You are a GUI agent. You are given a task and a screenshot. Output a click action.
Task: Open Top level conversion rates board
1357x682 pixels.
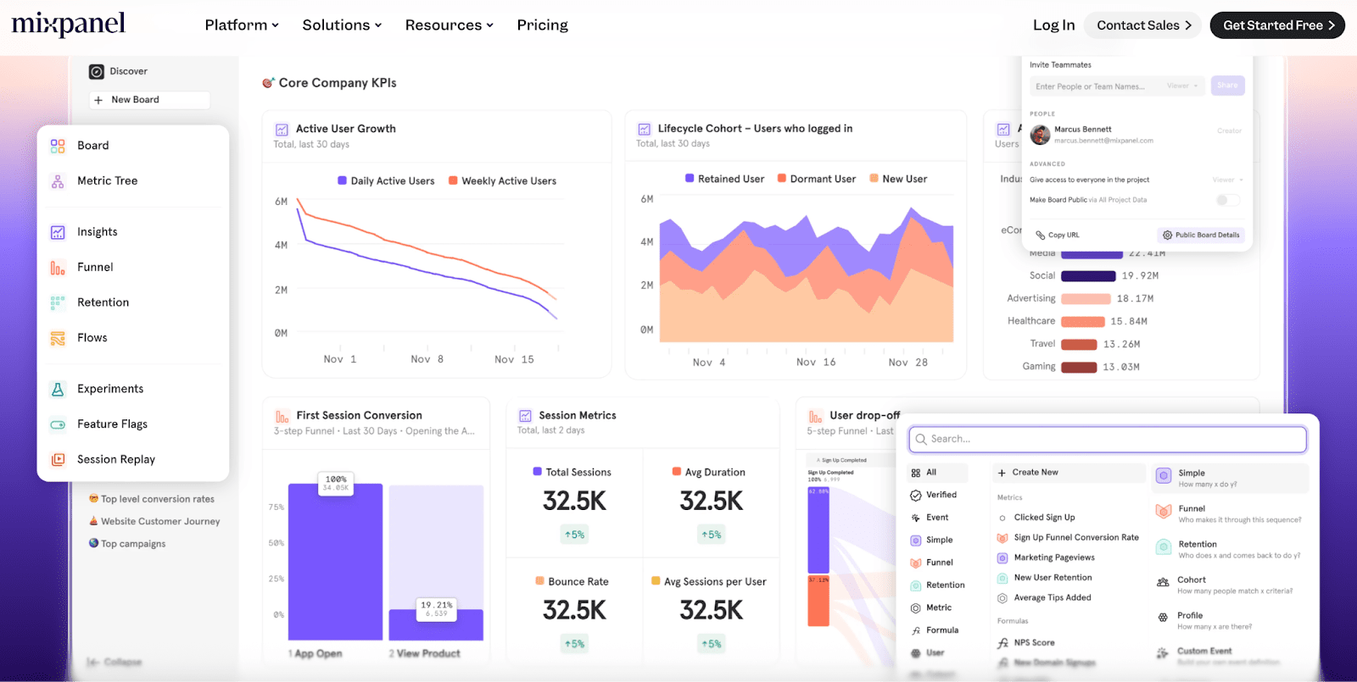(152, 500)
